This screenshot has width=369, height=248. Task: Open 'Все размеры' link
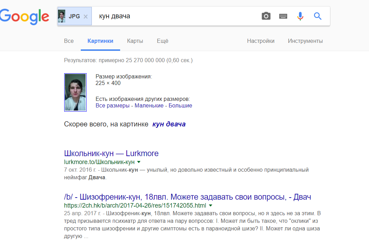pos(113,105)
